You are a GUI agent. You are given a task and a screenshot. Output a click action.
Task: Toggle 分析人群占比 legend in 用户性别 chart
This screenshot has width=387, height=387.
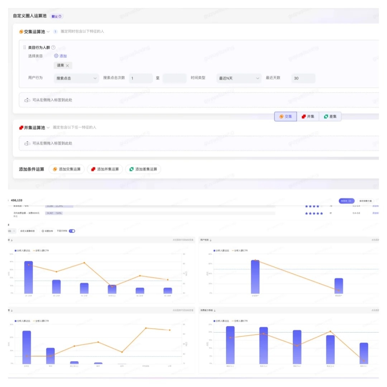tap(221, 250)
